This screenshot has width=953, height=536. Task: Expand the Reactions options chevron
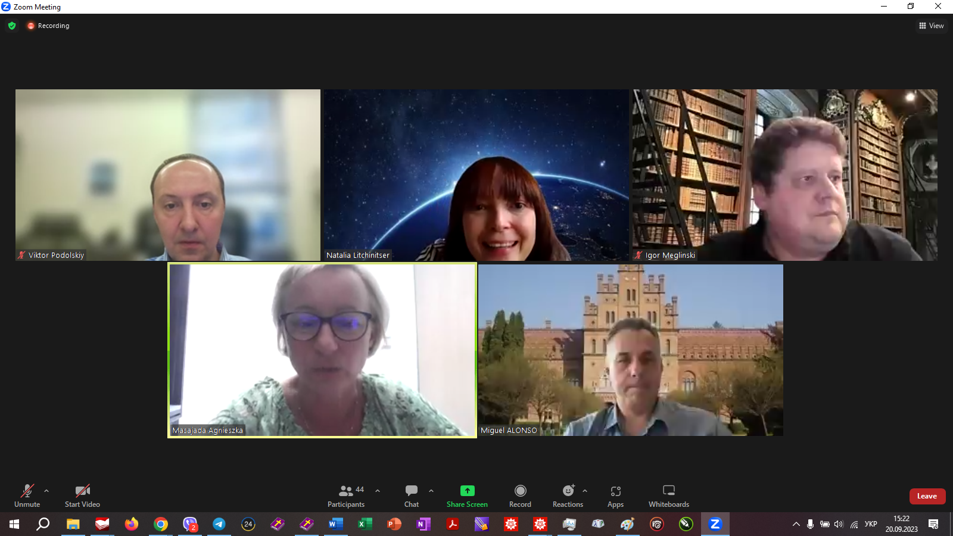[585, 491]
